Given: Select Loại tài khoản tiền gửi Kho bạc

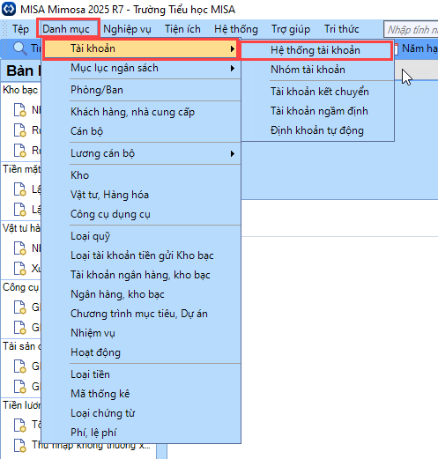Looking at the screenshot, I should click(x=140, y=255).
